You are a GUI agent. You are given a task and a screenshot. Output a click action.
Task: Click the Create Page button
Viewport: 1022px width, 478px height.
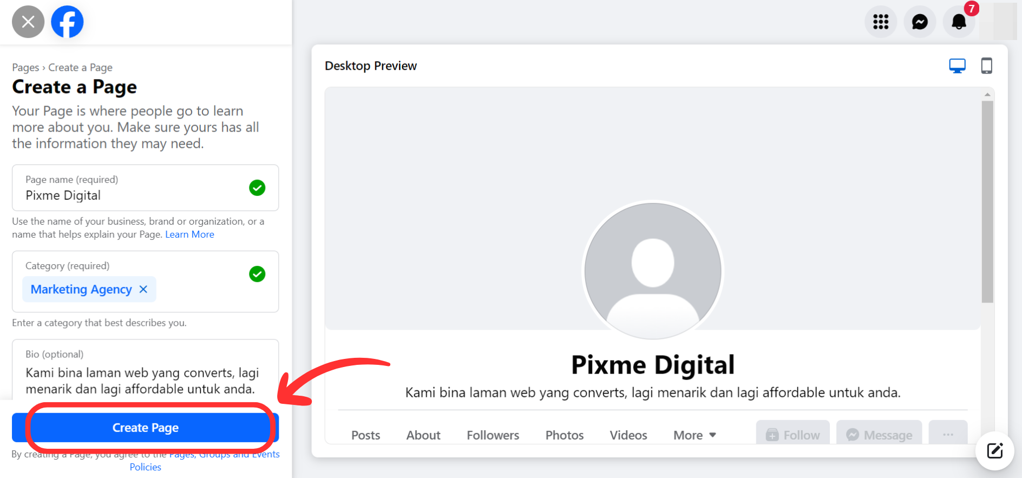point(145,428)
